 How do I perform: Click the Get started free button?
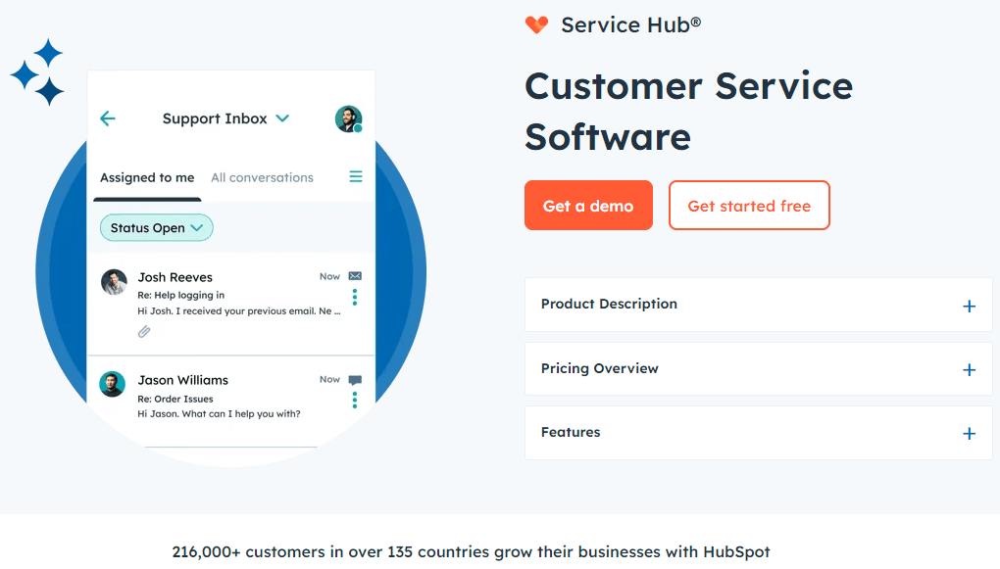pyautogui.click(x=749, y=205)
